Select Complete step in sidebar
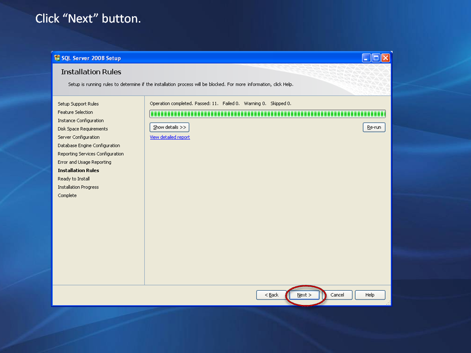 pyautogui.click(x=67, y=196)
